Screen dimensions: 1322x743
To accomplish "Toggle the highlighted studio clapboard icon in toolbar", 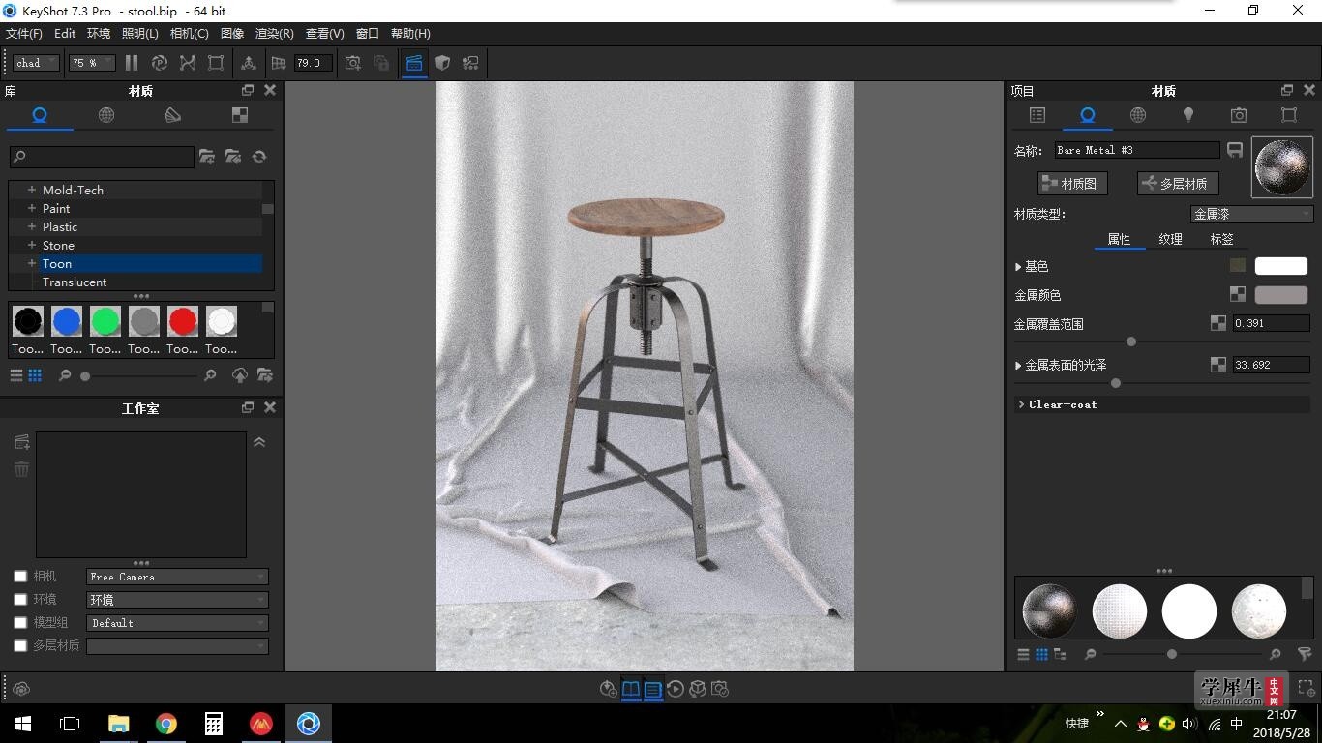I will point(414,63).
